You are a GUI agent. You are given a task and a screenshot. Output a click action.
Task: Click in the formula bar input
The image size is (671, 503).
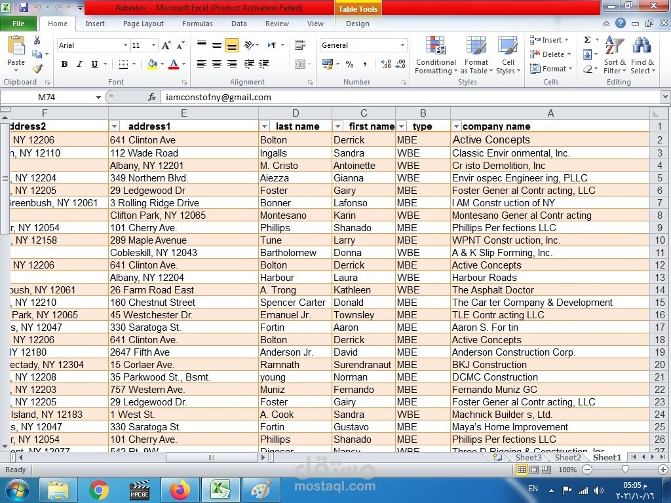click(411, 97)
